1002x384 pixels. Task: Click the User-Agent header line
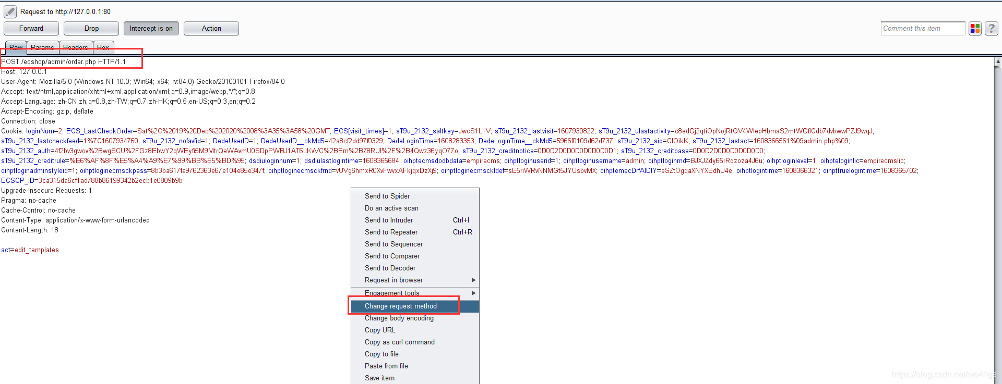(x=143, y=81)
